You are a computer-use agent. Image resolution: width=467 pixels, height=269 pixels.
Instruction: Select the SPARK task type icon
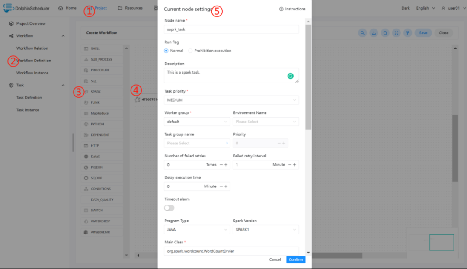click(x=86, y=92)
